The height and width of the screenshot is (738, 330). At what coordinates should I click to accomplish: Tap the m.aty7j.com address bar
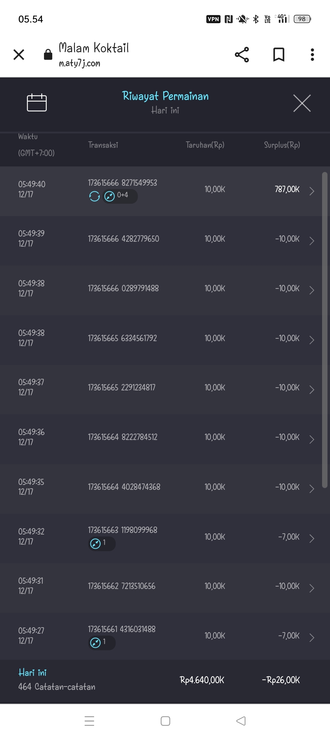pos(94,55)
